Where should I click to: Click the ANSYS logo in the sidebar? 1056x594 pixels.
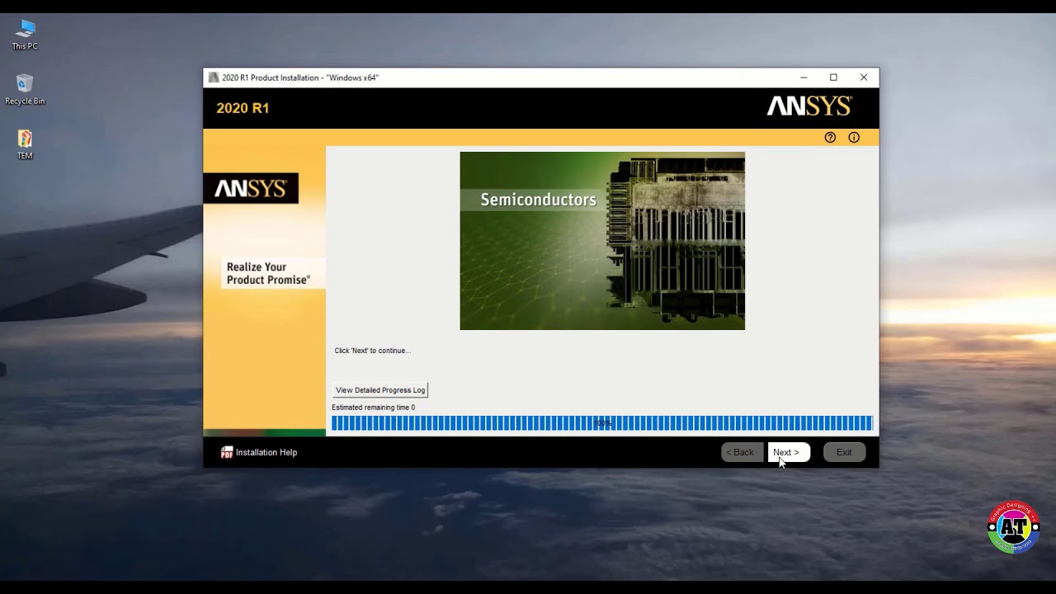[x=251, y=189]
